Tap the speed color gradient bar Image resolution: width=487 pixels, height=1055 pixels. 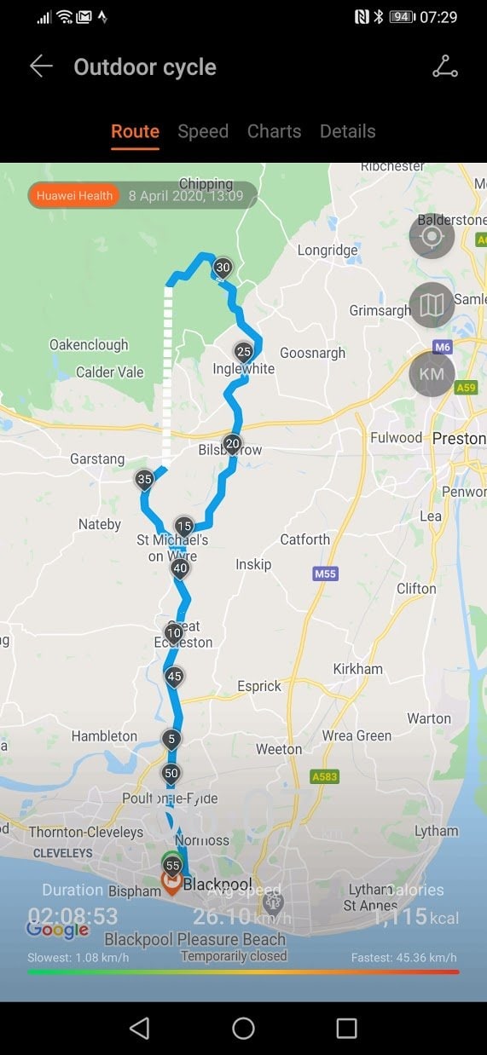(x=243, y=971)
